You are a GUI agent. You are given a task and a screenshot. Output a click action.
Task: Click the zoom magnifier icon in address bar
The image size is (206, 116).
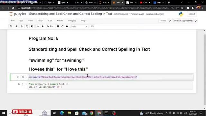[173, 8]
